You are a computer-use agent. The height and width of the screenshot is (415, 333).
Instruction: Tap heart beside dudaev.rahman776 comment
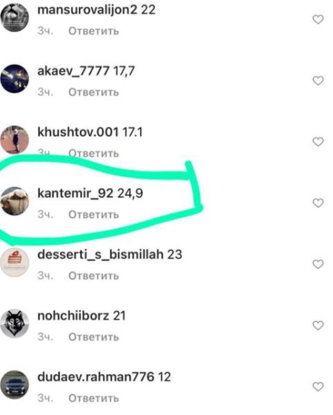[x=318, y=387]
